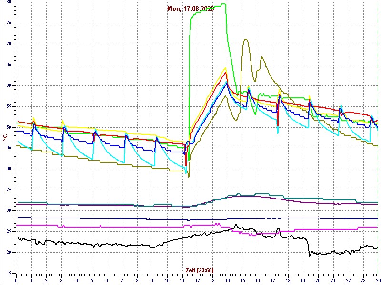Click hour 13 on the time axis

212,280
